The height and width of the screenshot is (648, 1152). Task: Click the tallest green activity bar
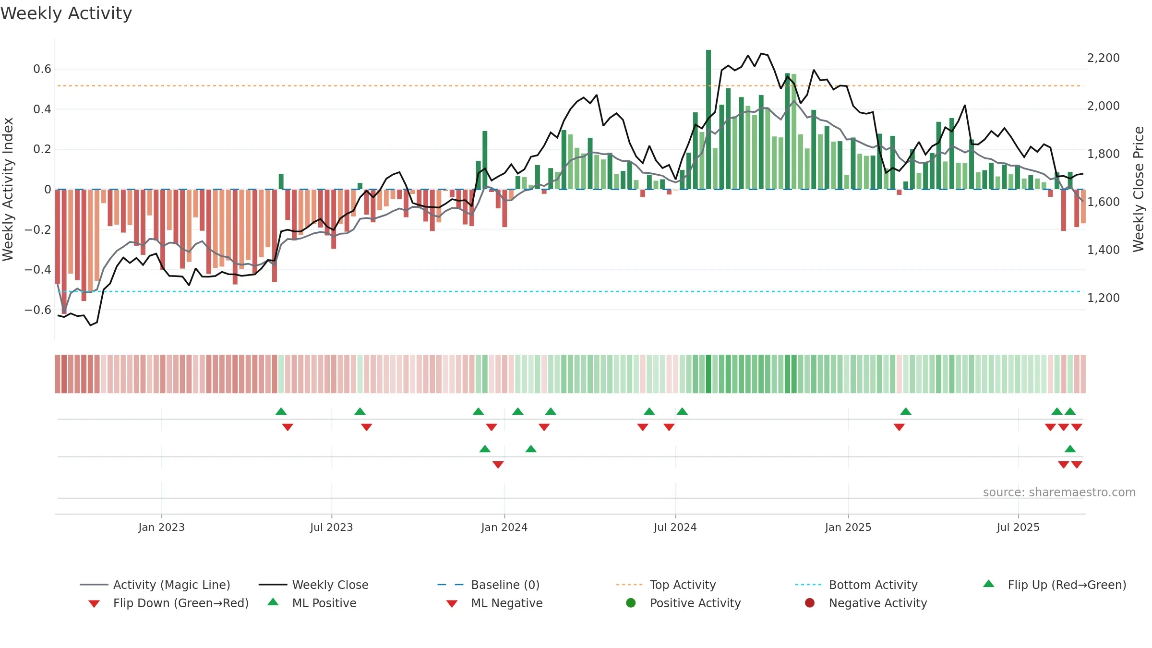(x=708, y=120)
